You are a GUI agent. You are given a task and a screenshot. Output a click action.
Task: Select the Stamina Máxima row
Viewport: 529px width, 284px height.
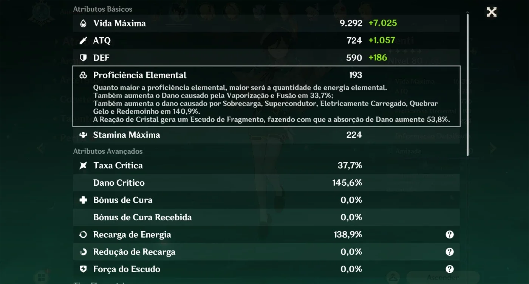coord(266,135)
